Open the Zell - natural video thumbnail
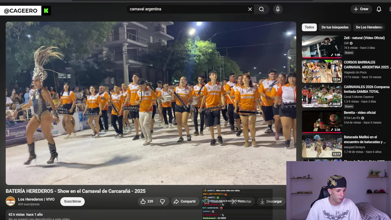 [322, 47]
